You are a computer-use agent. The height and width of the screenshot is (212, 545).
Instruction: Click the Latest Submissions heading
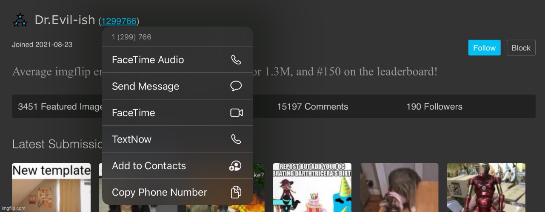pyautogui.click(x=57, y=144)
